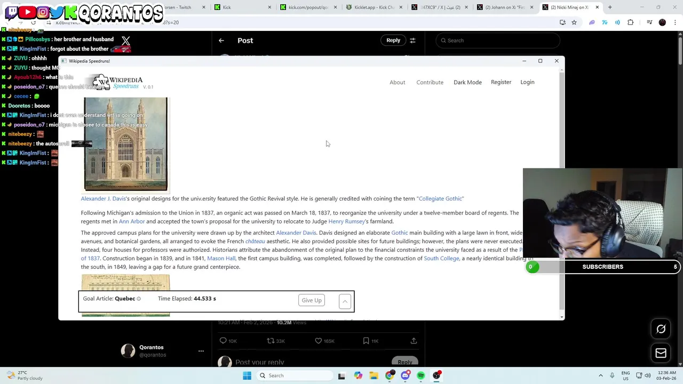Open Spotify from the taskbar
This screenshot has height=384, width=683.
point(421,375)
